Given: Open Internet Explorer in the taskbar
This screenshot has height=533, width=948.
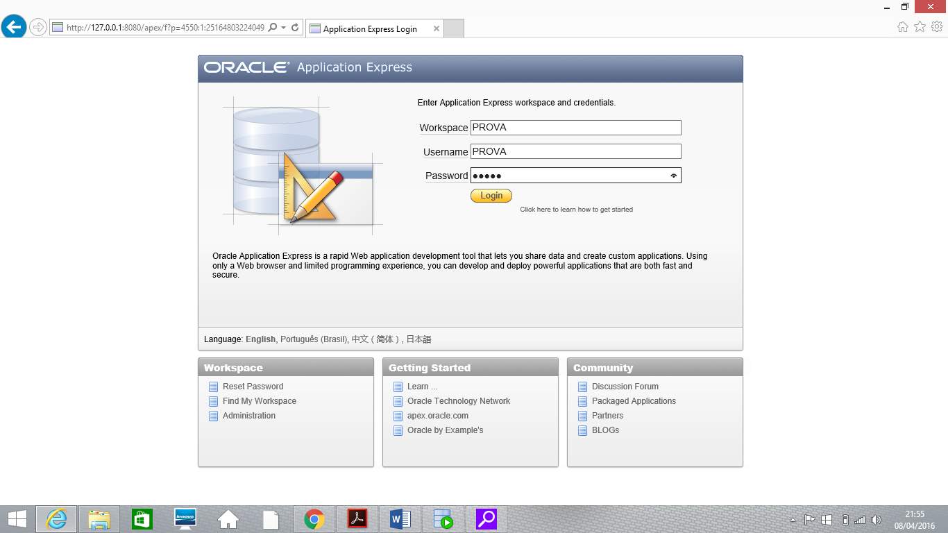Looking at the screenshot, I should click(56, 519).
